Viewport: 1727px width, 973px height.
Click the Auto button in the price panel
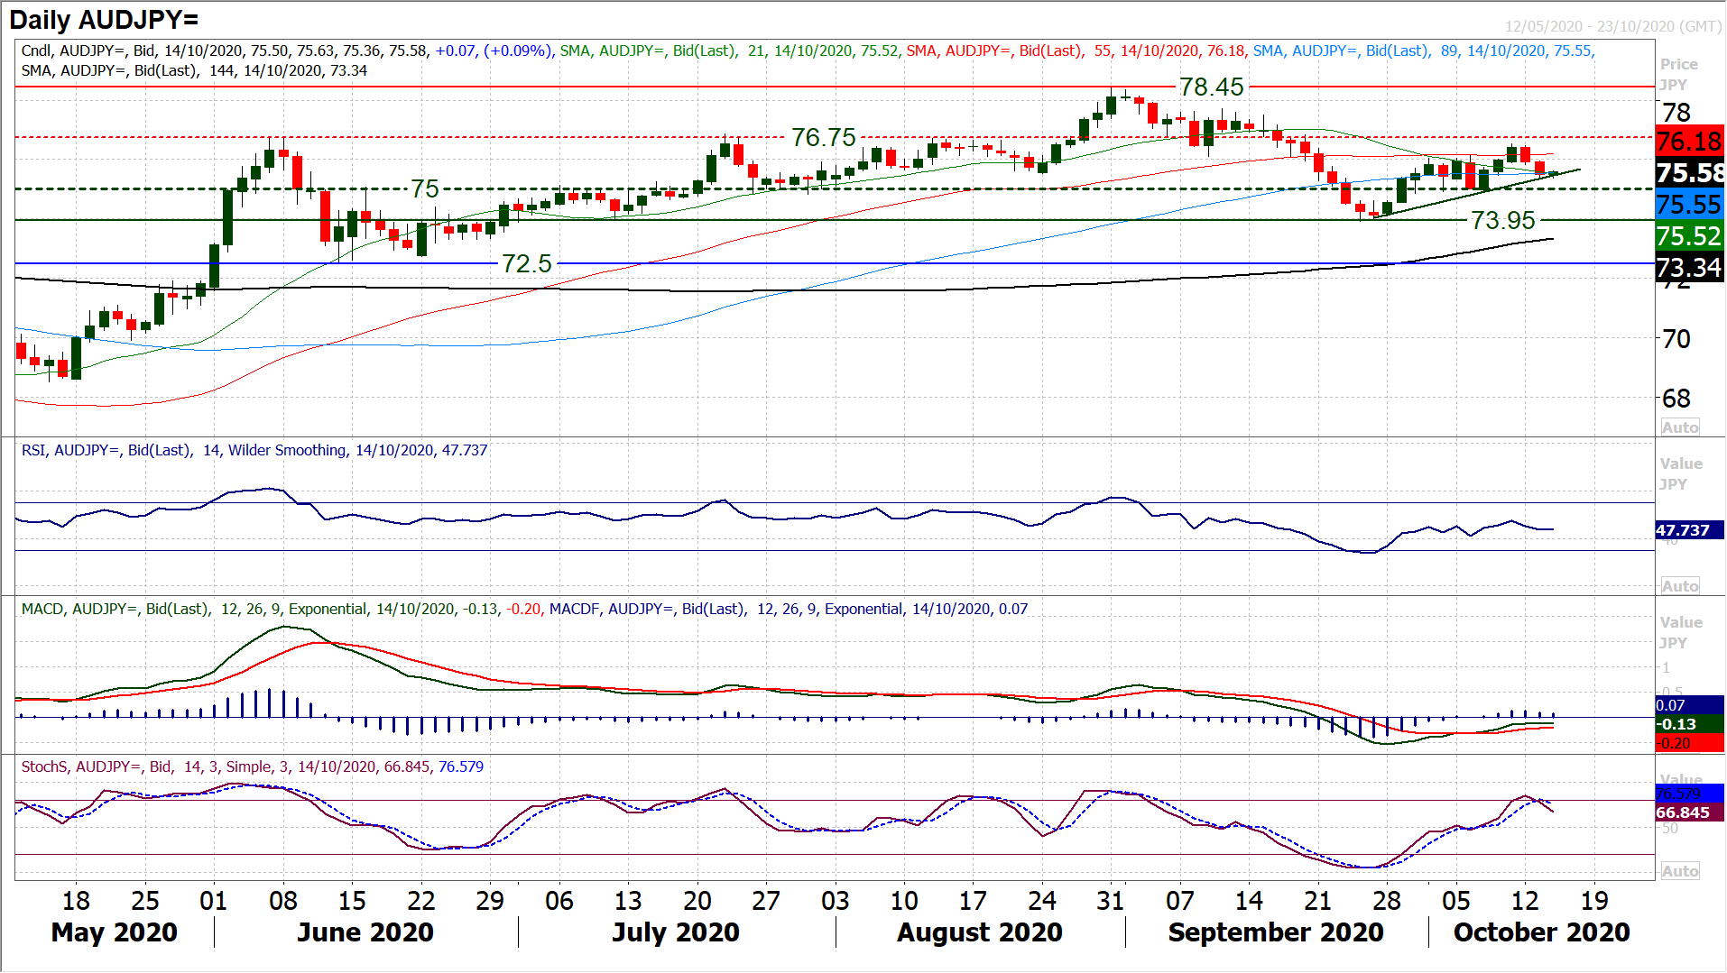coord(1680,427)
